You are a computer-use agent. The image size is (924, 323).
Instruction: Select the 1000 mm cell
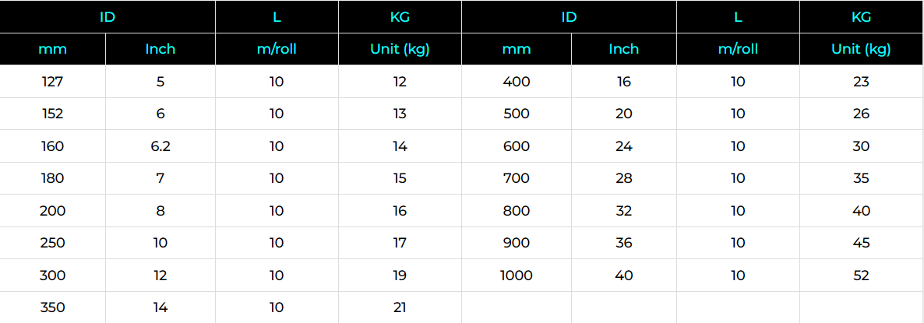click(517, 276)
